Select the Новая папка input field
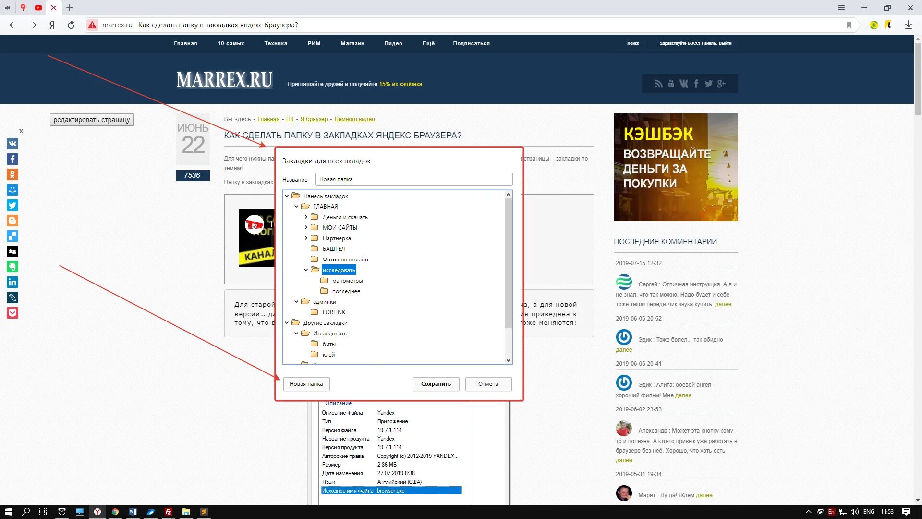922x519 pixels. (414, 179)
